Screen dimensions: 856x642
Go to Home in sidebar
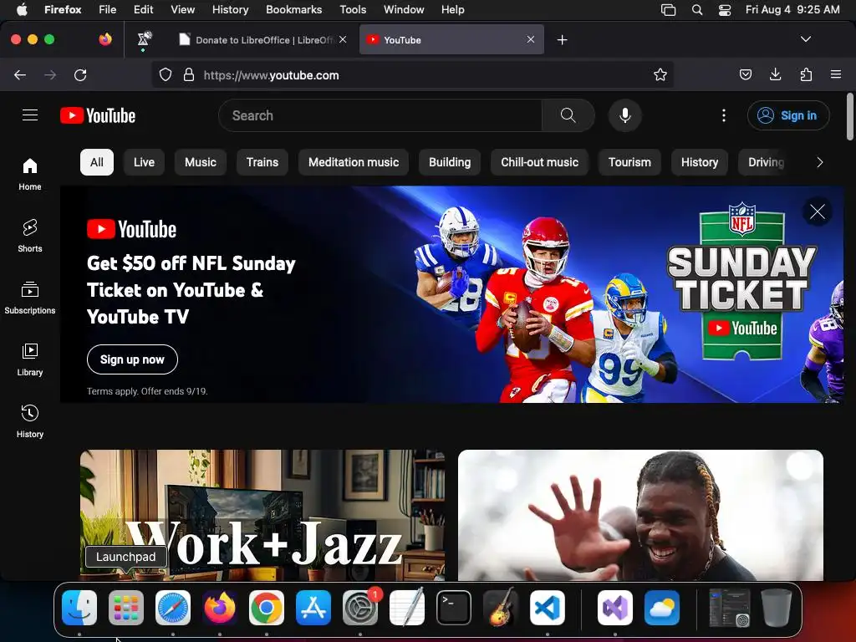30,174
